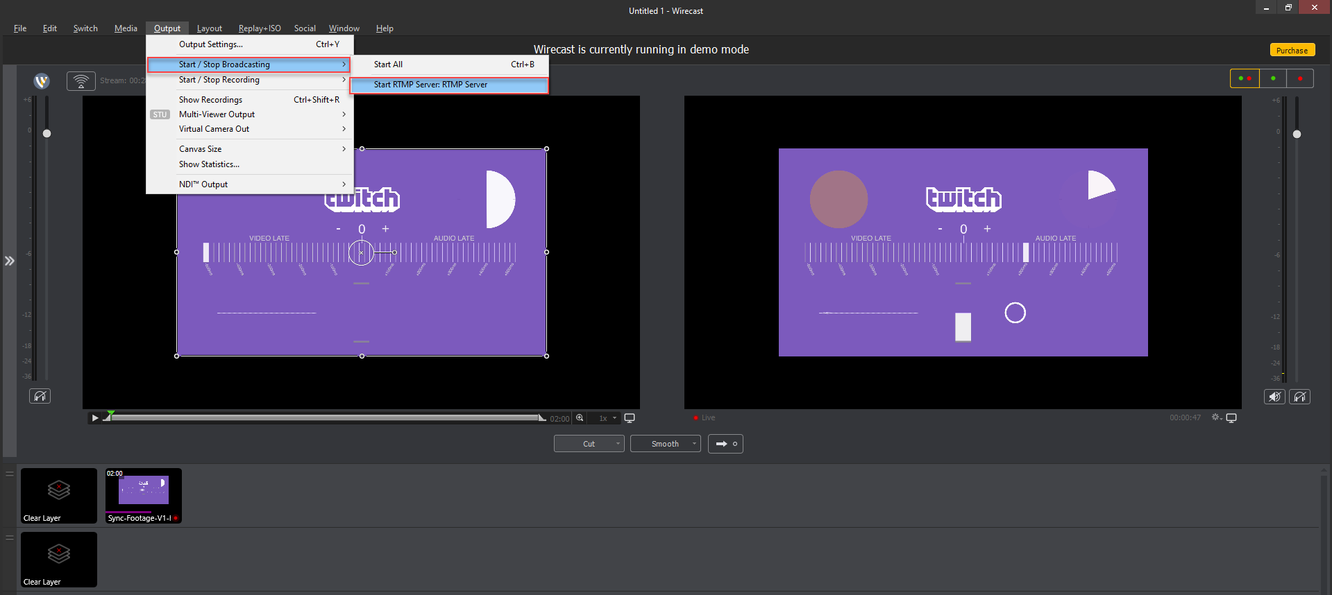This screenshot has height=595, width=1332.
Task: Click the live headphone monitor icon
Action: (x=1300, y=397)
